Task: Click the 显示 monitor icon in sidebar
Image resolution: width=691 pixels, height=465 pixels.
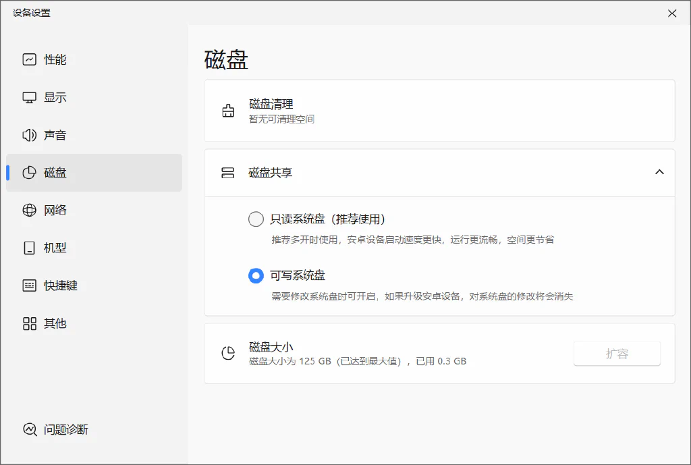Action: pyautogui.click(x=29, y=97)
